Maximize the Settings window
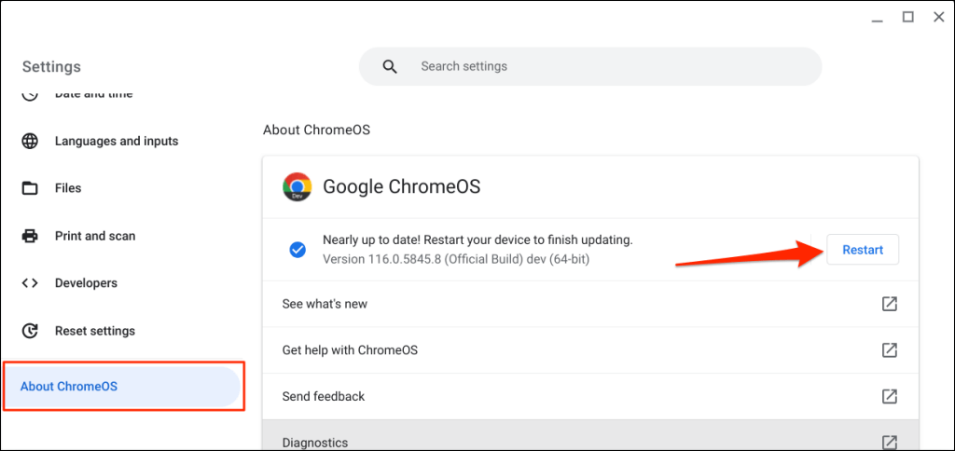The image size is (955, 451). click(x=907, y=17)
